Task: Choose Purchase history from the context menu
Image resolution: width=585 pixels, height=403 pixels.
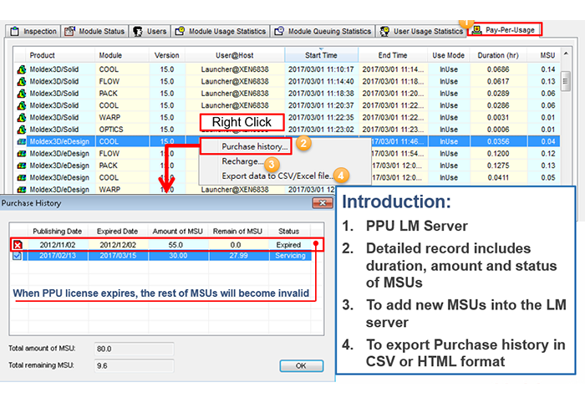Action: pyautogui.click(x=254, y=146)
